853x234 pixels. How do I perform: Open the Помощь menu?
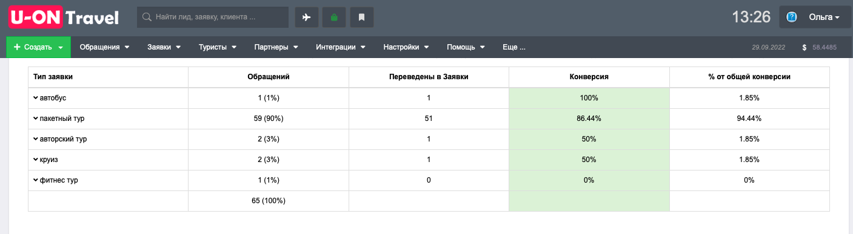[466, 47]
